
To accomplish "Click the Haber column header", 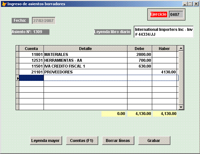I will pos(165,48).
